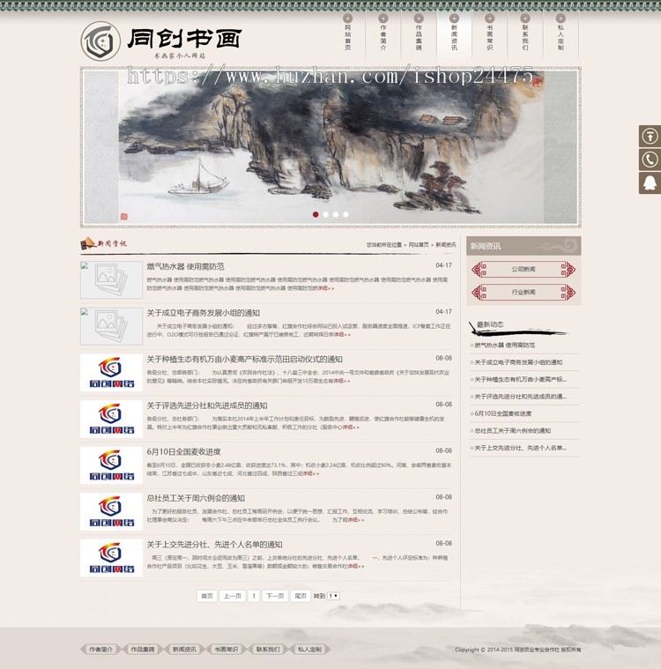Click footer link 作品集锦

143,650
